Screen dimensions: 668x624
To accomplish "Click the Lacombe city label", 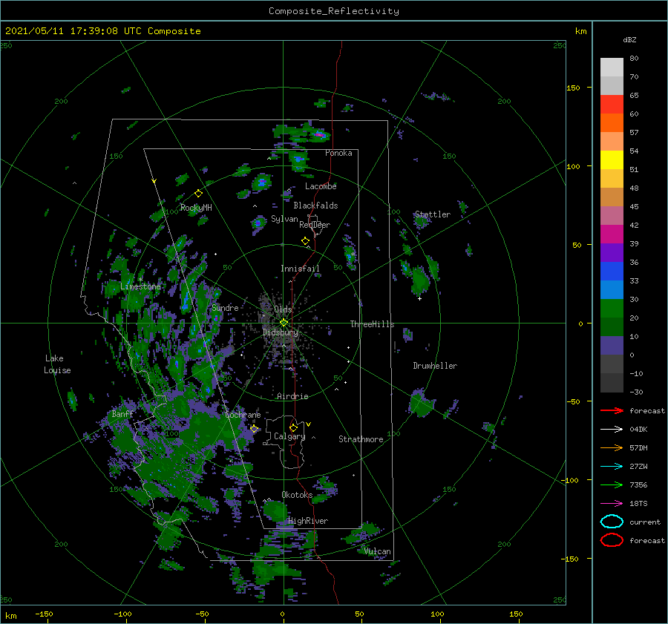I will click(321, 186).
